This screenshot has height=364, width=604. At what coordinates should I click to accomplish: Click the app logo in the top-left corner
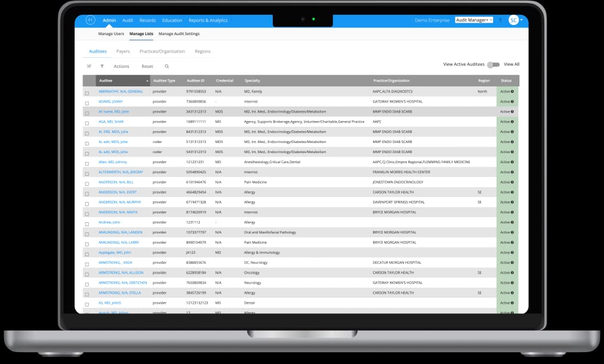pos(90,20)
